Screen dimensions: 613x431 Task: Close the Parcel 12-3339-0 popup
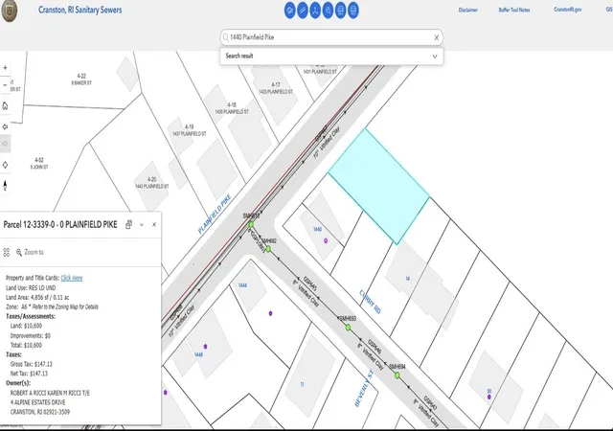(x=154, y=224)
